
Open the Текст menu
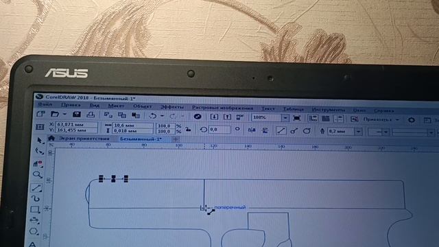click(x=268, y=108)
